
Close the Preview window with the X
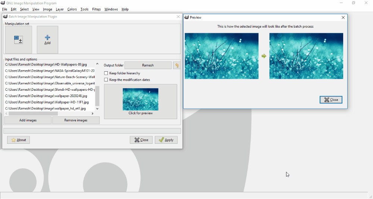343,18
